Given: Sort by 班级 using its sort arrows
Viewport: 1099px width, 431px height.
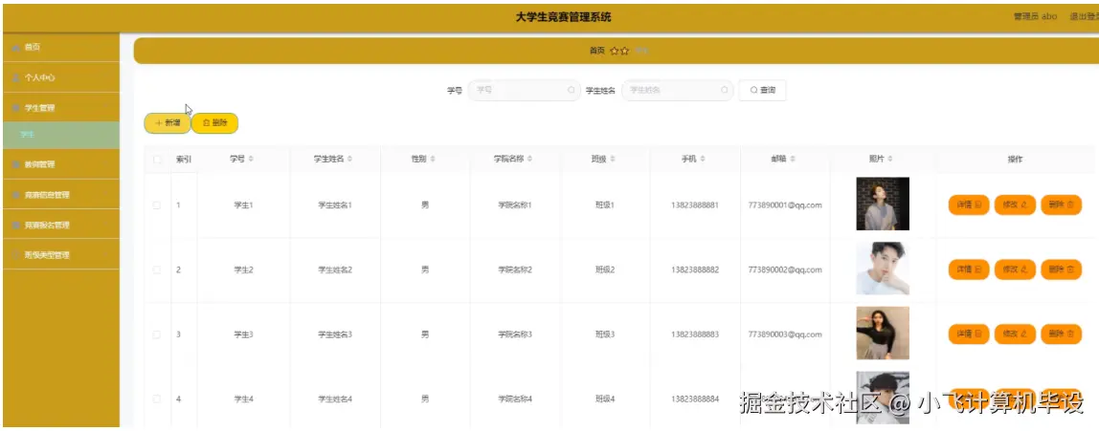Looking at the screenshot, I should [613, 160].
